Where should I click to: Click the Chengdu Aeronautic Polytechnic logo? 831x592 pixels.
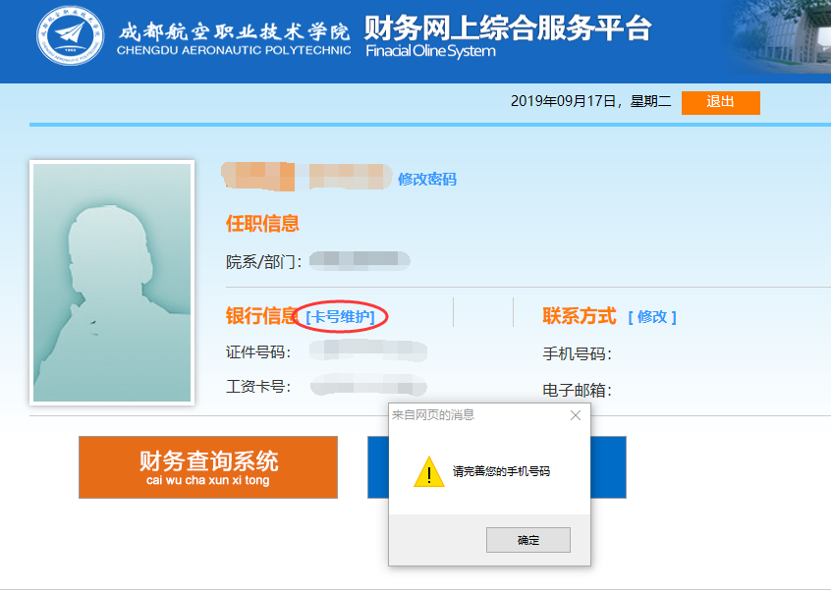(x=70, y=36)
